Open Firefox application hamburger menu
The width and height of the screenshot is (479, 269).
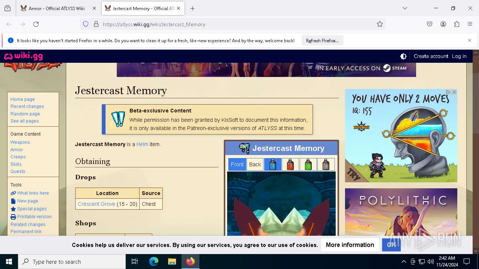coord(470,24)
